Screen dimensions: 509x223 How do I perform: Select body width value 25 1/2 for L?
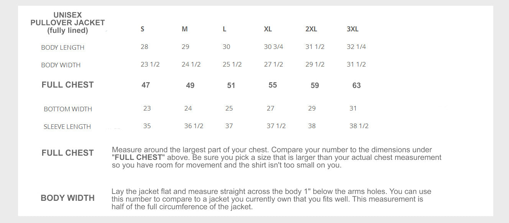(x=232, y=64)
